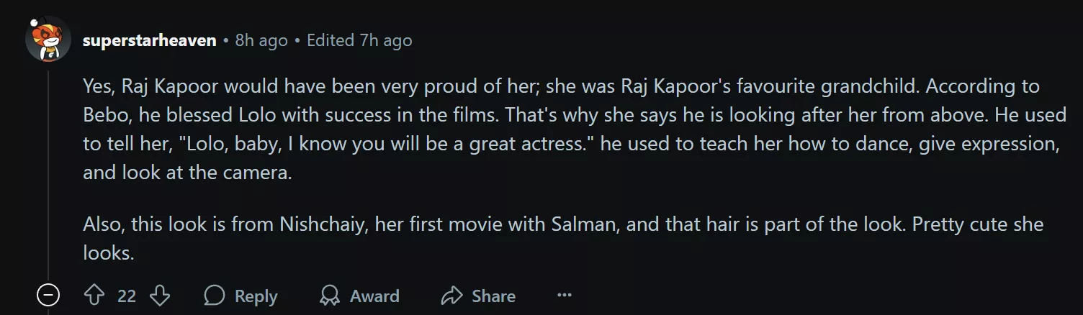Open the three-dot more options menu
1083x315 pixels.
pos(565,296)
